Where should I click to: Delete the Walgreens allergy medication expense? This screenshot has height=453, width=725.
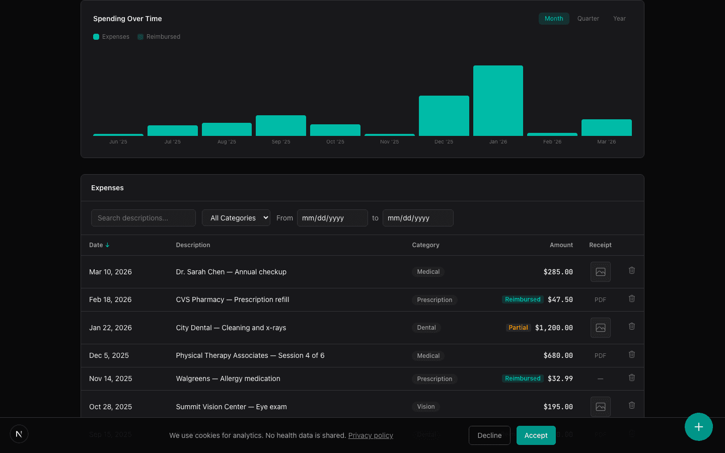[632, 378]
